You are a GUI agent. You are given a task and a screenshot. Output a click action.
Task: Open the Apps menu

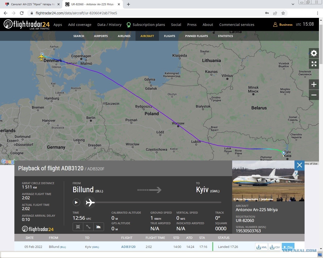58,25
